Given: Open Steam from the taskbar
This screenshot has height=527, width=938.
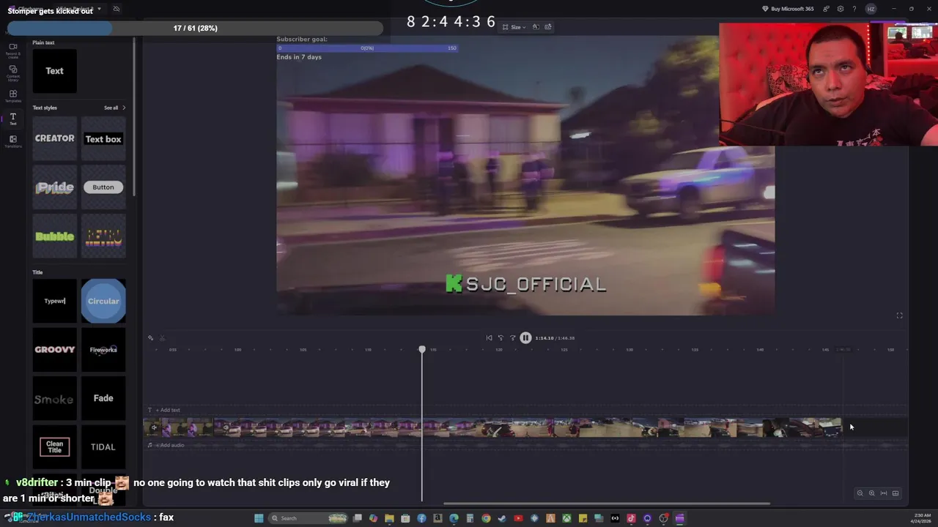Looking at the screenshot, I should [x=502, y=518].
